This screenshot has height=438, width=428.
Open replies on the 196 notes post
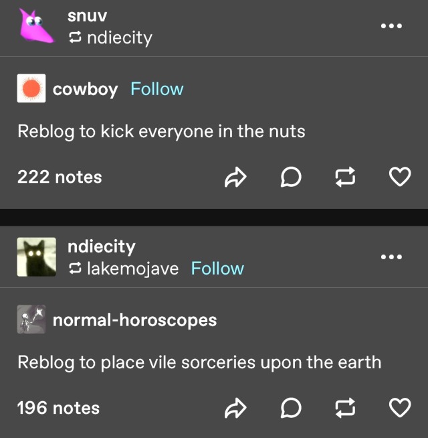(x=291, y=408)
